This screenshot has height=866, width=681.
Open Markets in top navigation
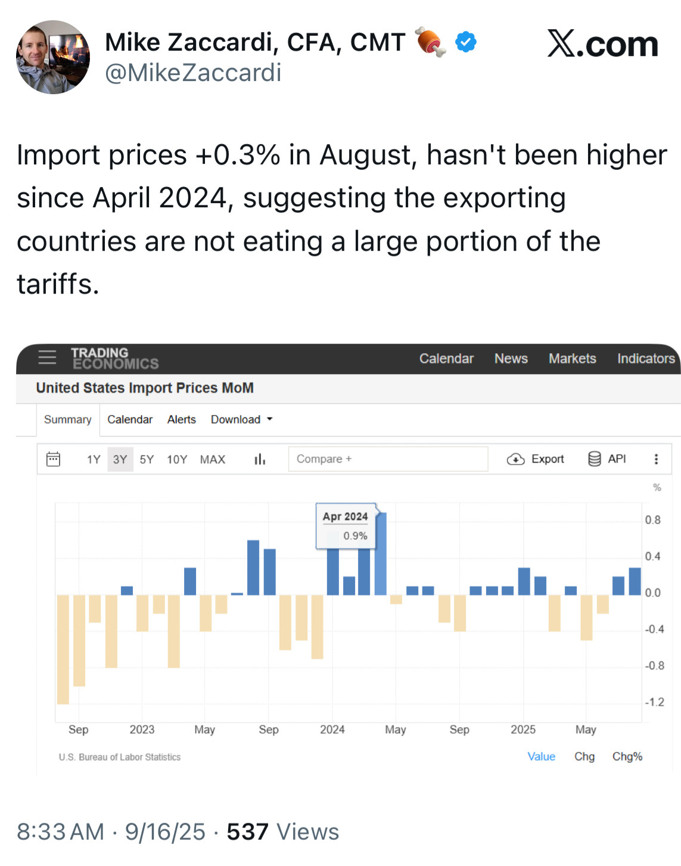point(572,359)
